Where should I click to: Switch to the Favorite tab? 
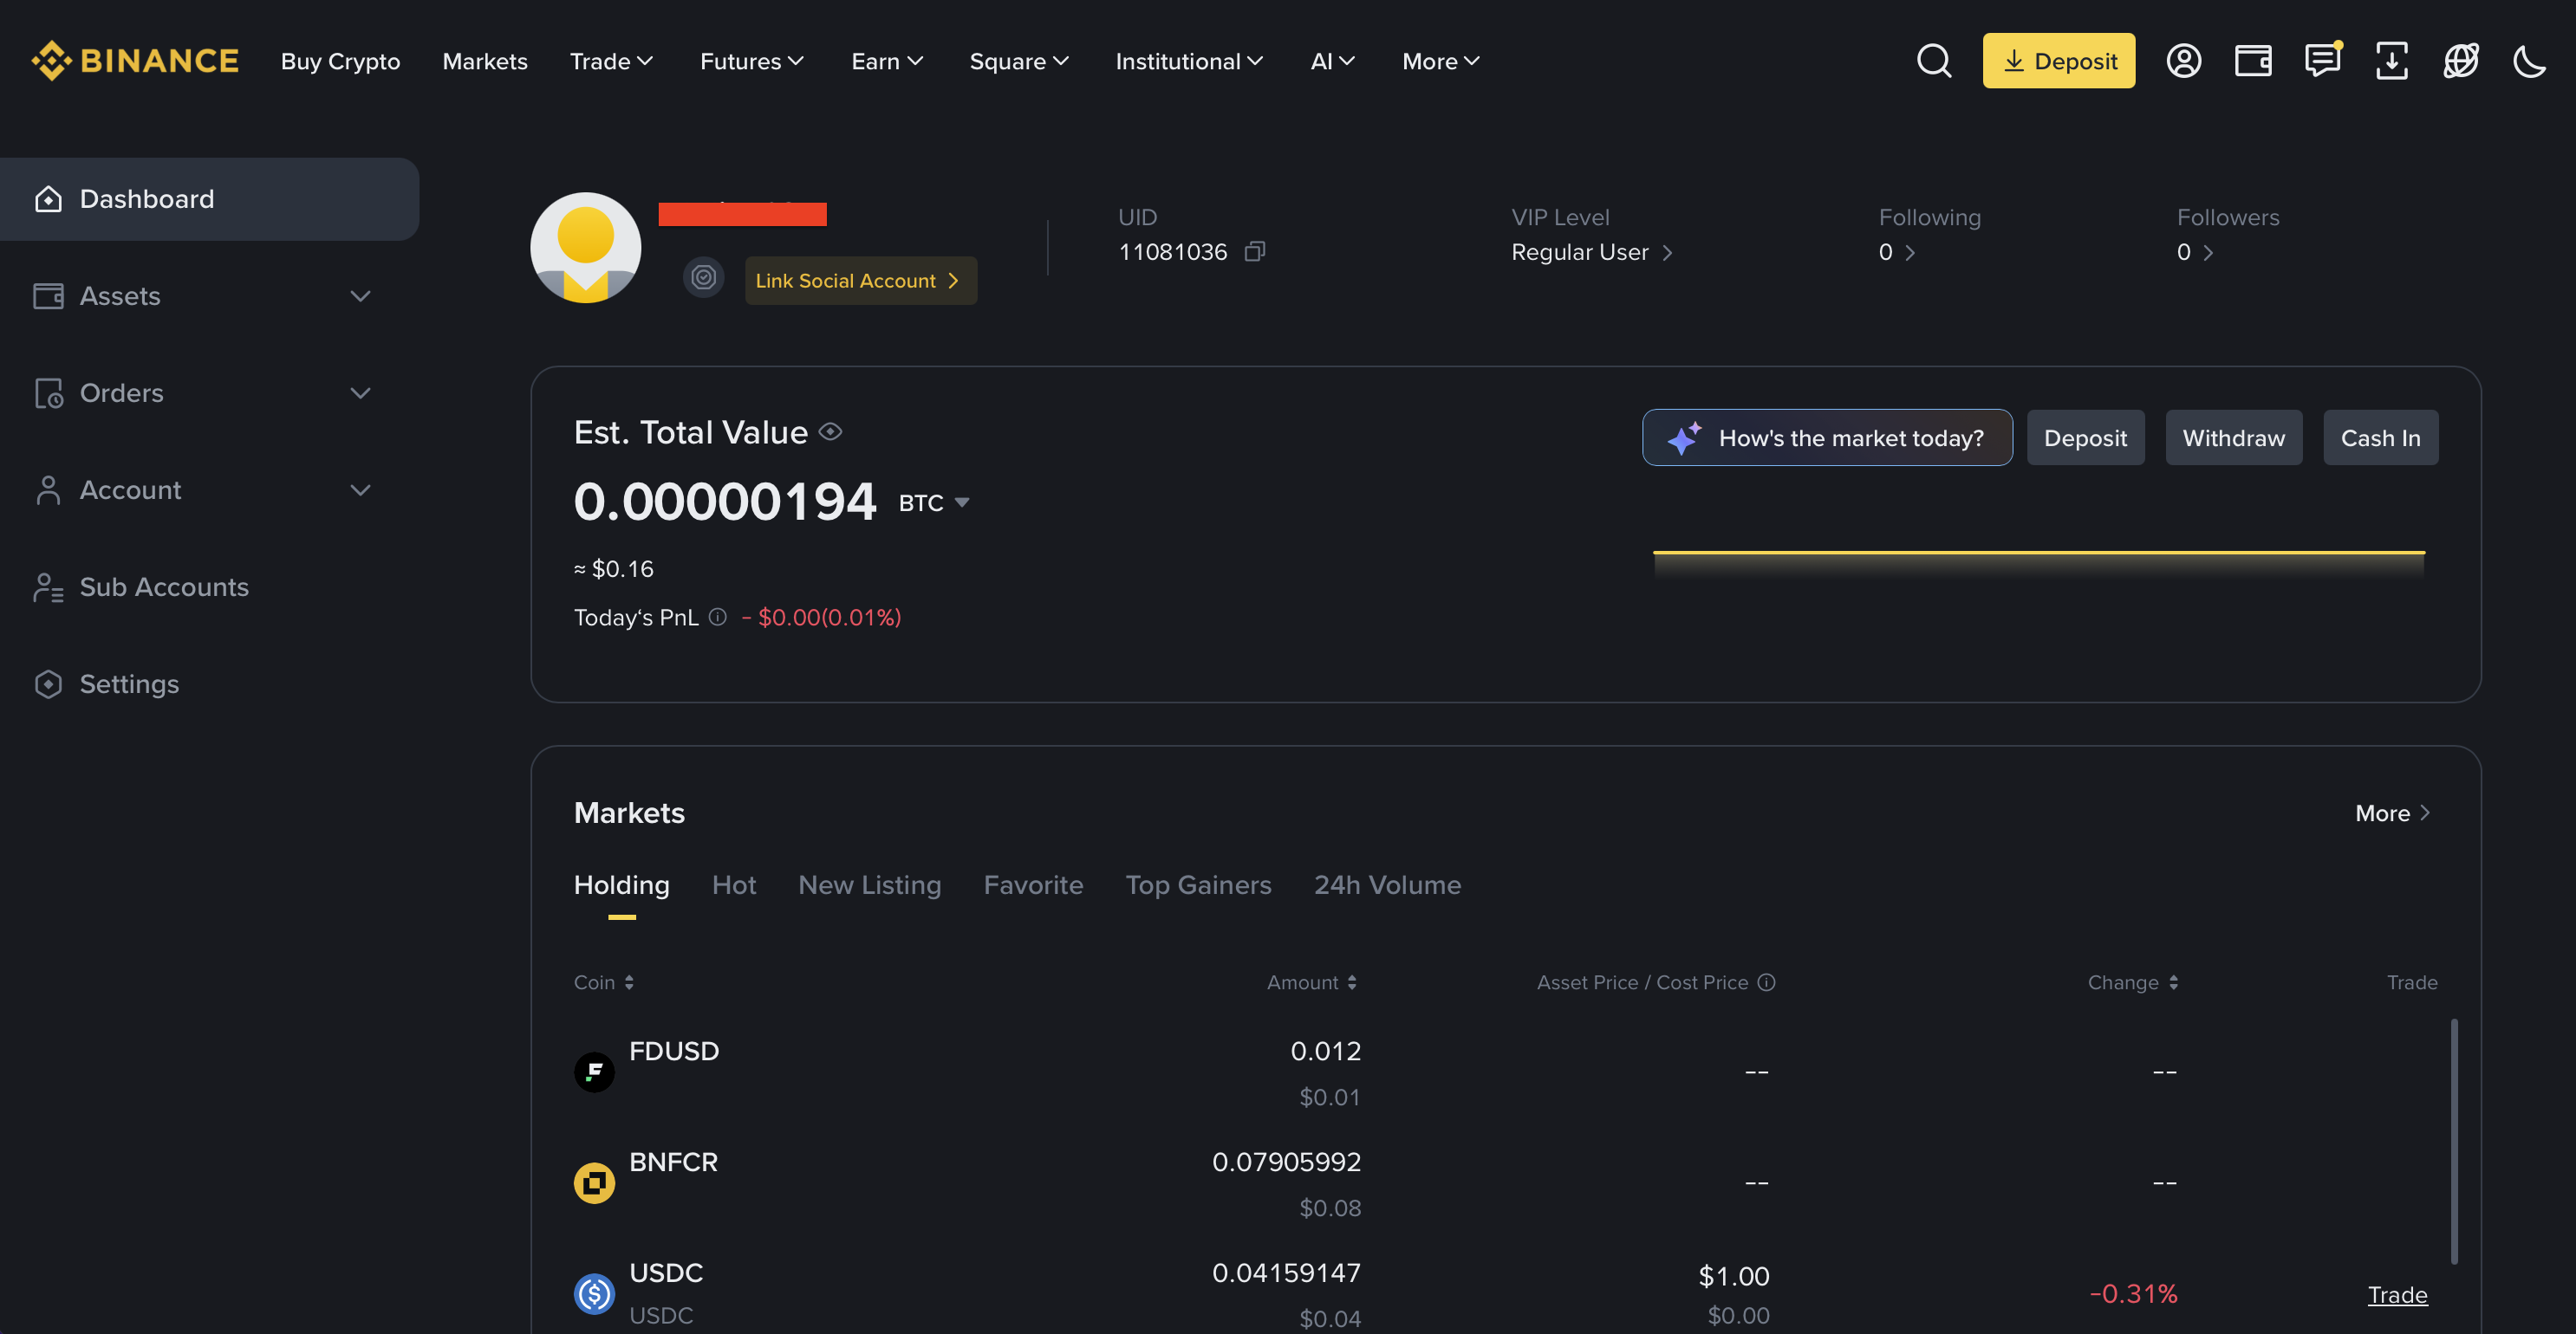click(x=1033, y=884)
